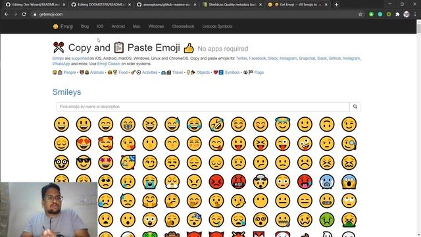Screen dimensions: 421x237
Task: Open the Chrome extensions puzzle icon
Action: point(397,14)
